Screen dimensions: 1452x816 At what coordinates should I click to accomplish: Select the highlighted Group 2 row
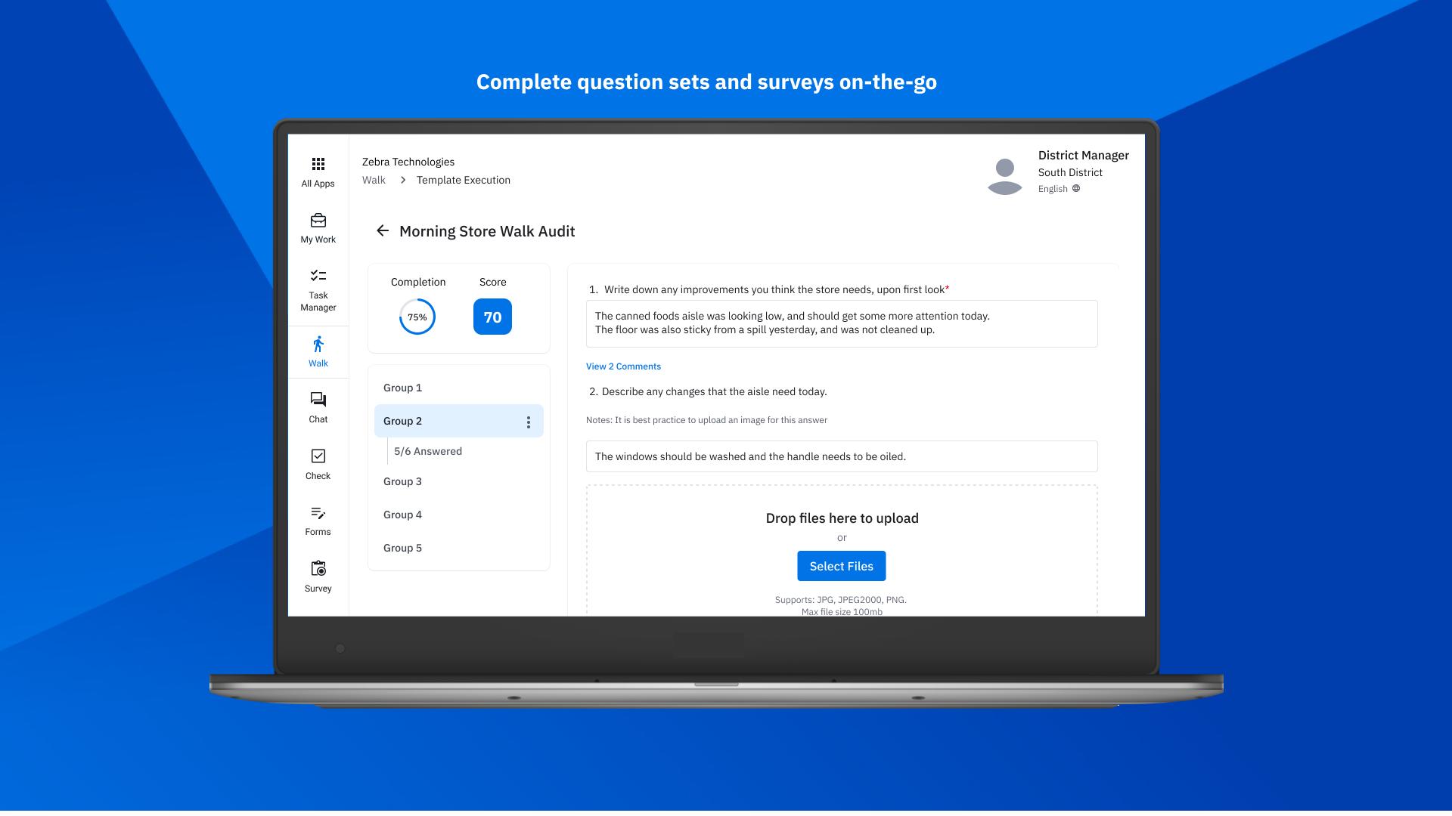(x=459, y=421)
